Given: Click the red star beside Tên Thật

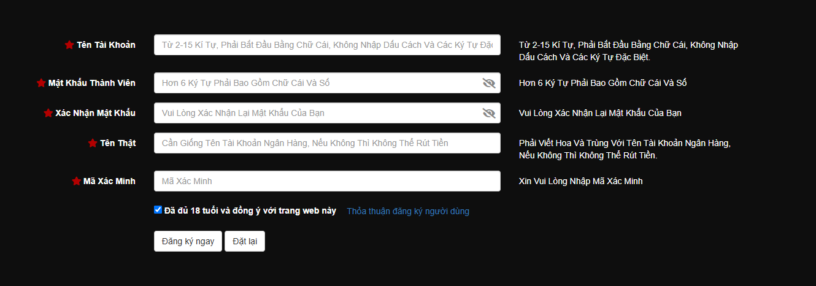Looking at the screenshot, I should pyautogui.click(x=93, y=143).
